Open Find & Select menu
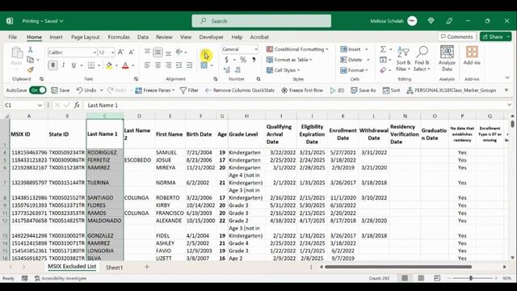Viewport: 517px width, 291px height. pos(422,59)
